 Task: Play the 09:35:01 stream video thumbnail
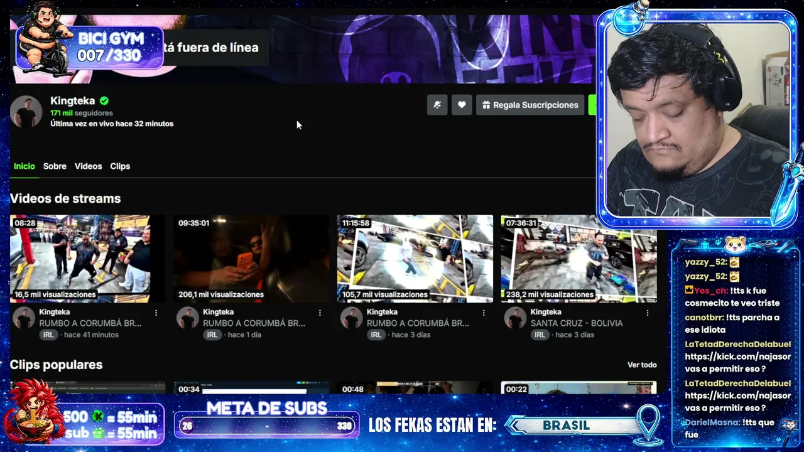pos(251,259)
